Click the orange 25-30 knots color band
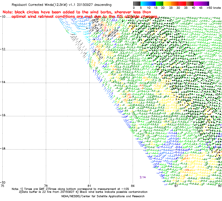This screenshot has height=201, width=222. [x=175, y=4]
